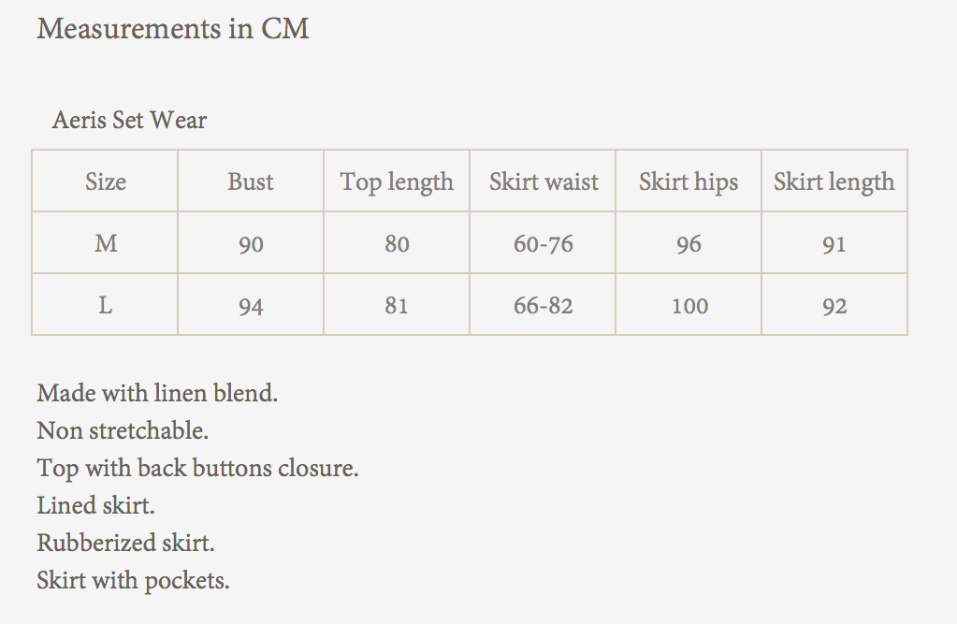This screenshot has width=957, height=624.
Task: Select the L skirt hips value 100
Action: tap(689, 305)
